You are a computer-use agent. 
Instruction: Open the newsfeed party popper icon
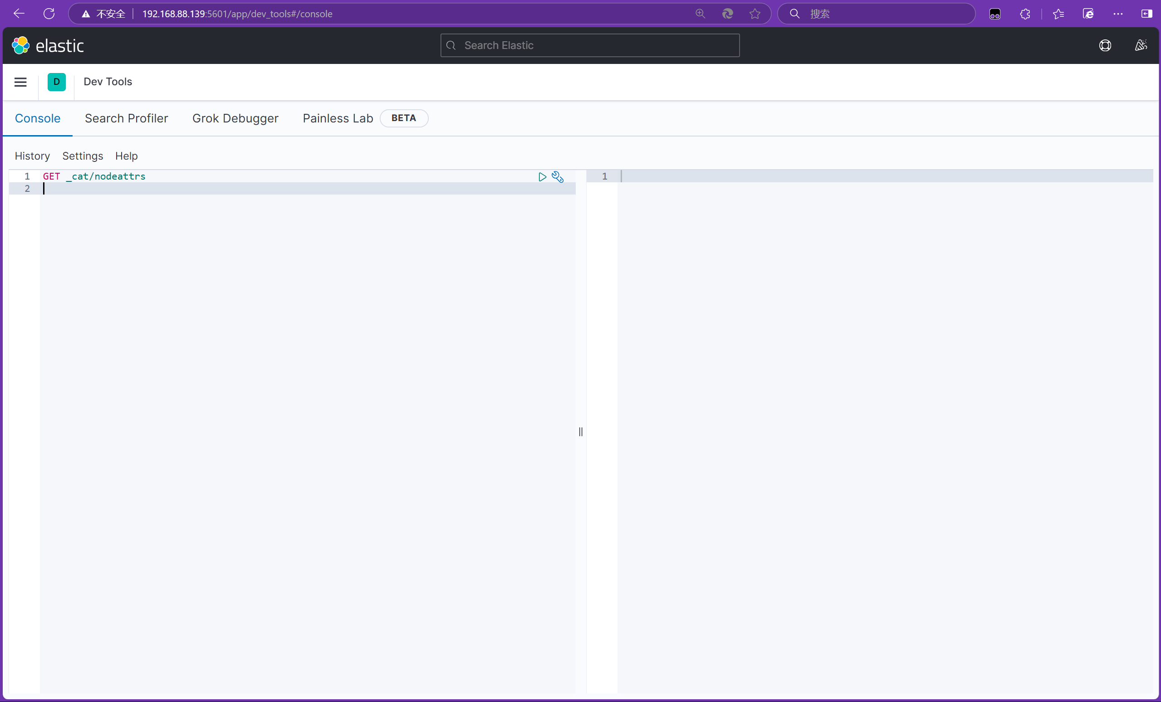[x=1140, y=45]
